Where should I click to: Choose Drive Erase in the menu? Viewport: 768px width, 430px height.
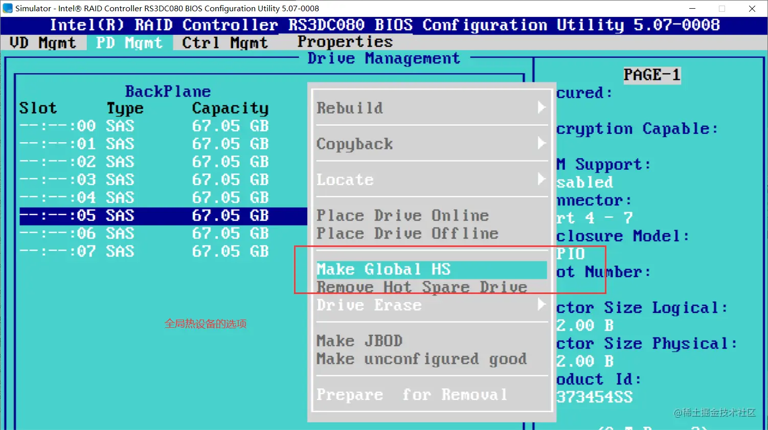pos(369,305)
